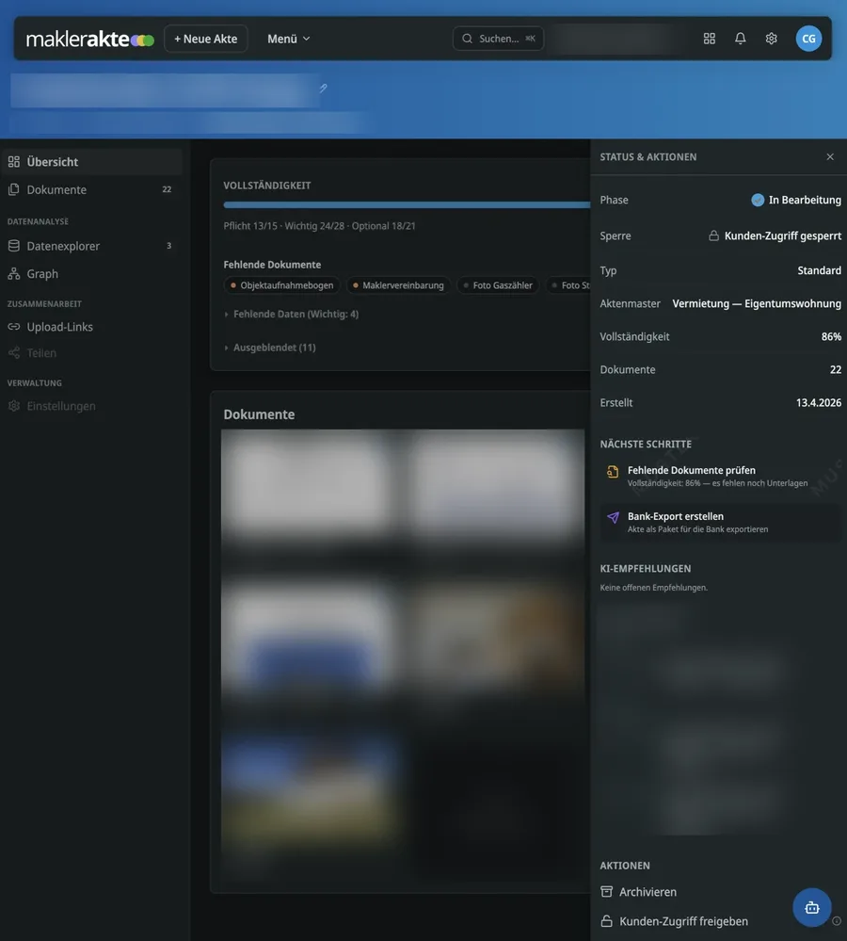Screen dimensions: 847x941
Task: Click the Graph sidebar icon
Action: tap(14, 274)
